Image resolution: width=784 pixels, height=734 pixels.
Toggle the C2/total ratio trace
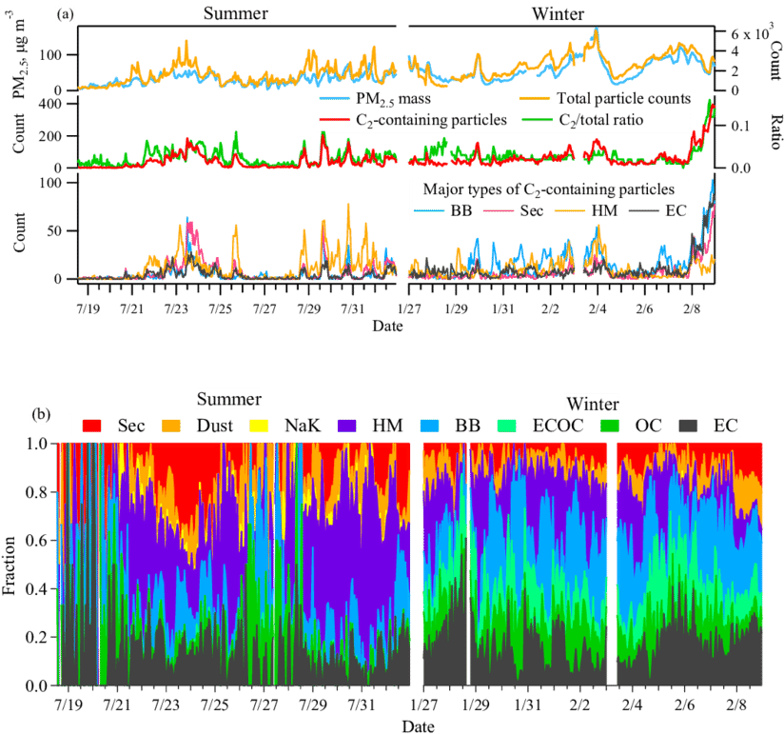537,119
